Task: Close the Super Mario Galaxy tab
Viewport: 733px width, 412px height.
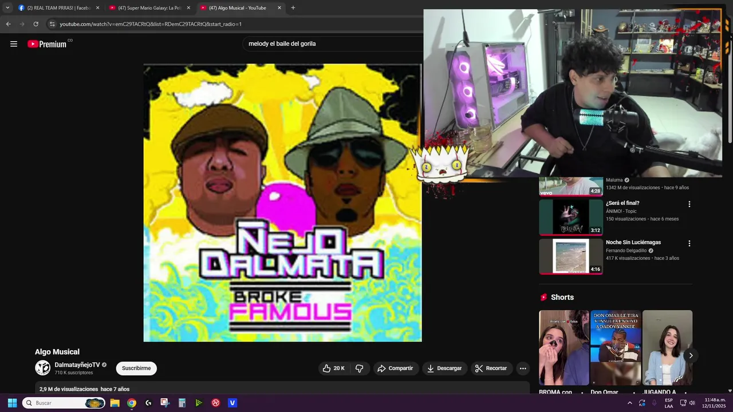Action: 188,8
